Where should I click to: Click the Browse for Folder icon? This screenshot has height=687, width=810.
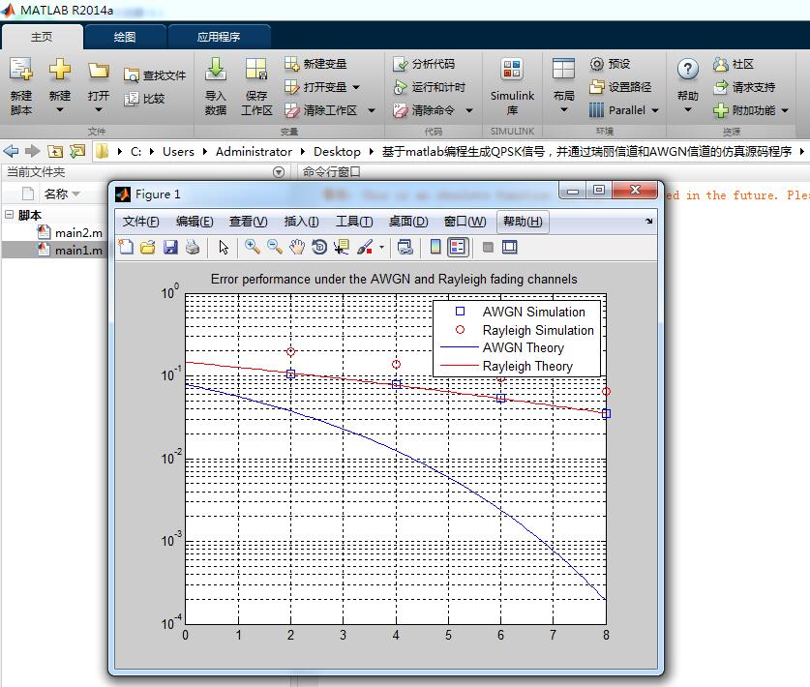(x=77, y=151)
